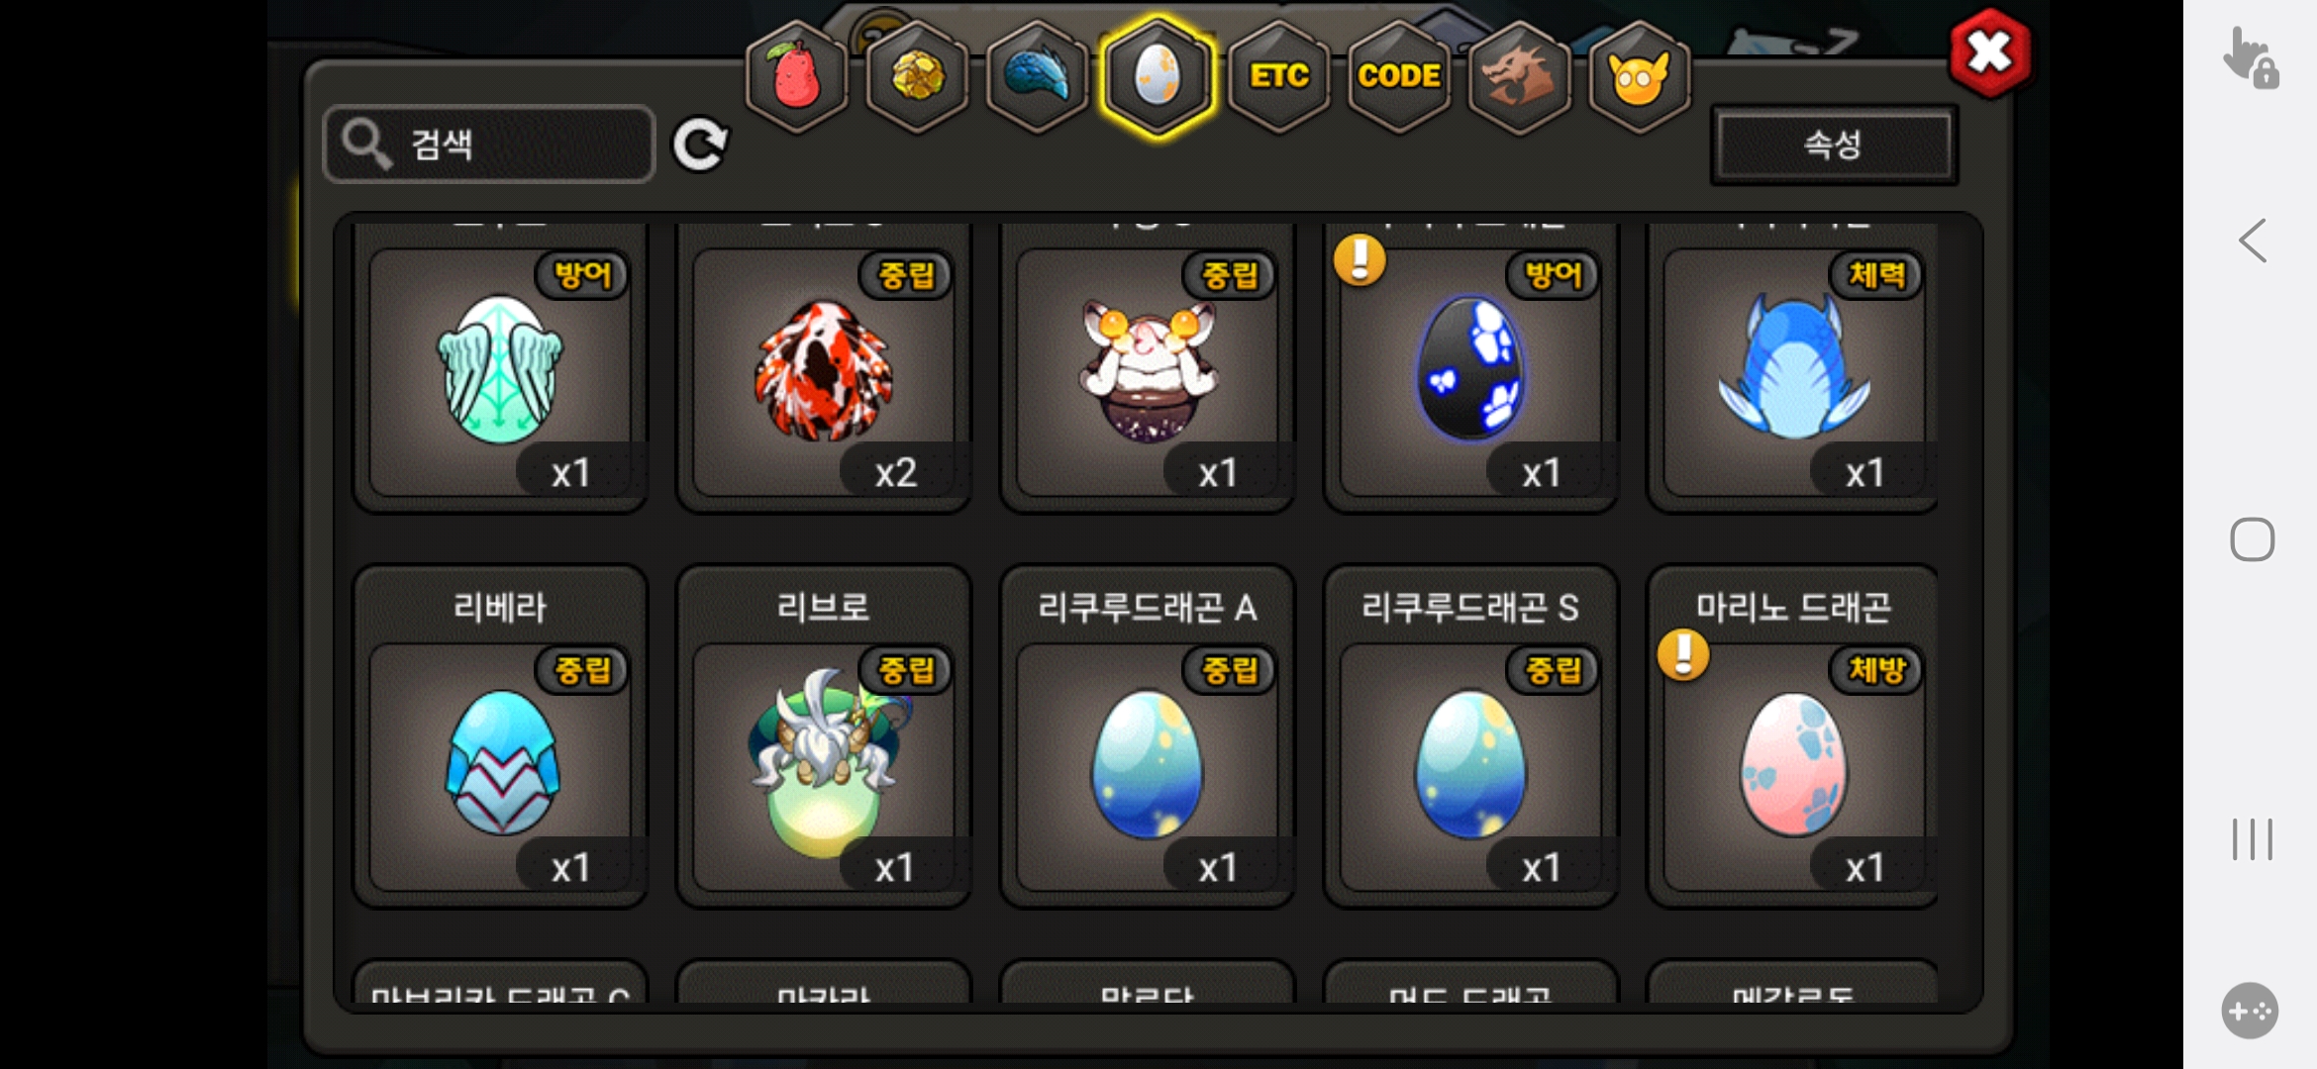Select the pink 마리노 드래곤 egg
This screenshot has width=2317, height=1069.
[1793, 735]
